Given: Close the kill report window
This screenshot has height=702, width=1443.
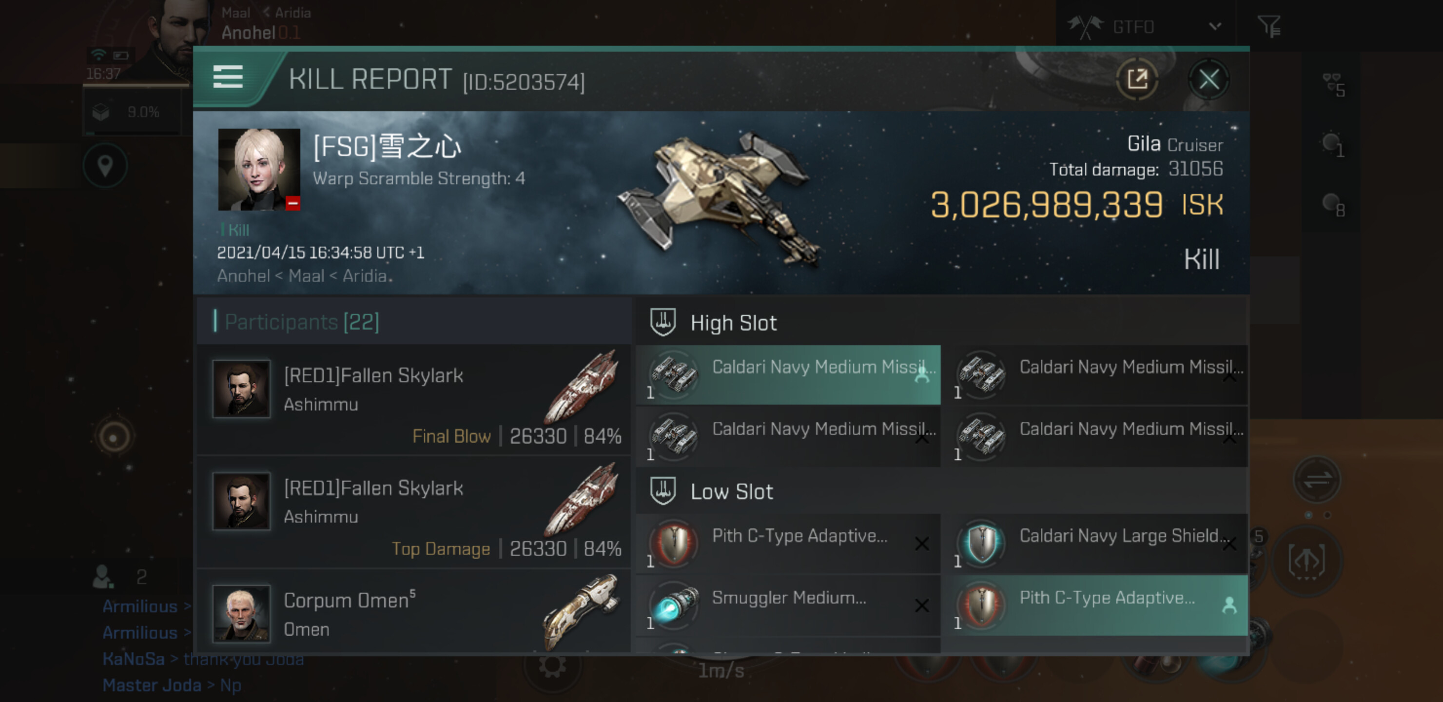Looking at the screenshot, I should 1209,79.
